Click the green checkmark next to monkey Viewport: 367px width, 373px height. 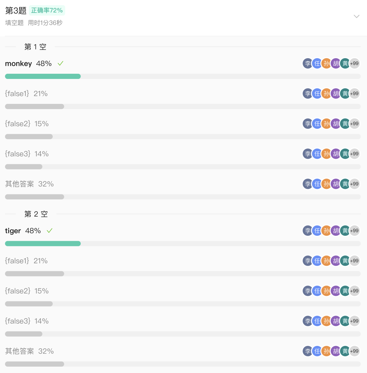[x=61, y=63]
